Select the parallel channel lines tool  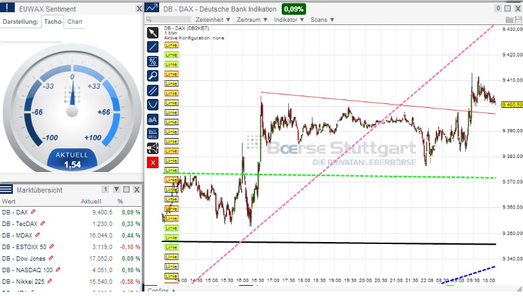153,91
